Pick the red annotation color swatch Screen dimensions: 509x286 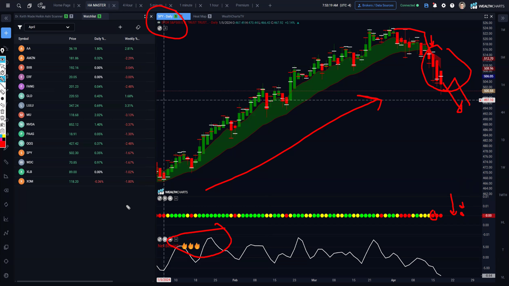(x=2, y=144)
